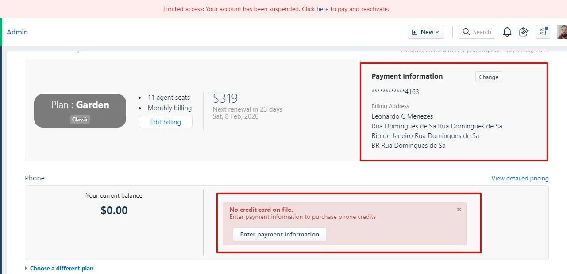Open the New dropdown button

click(426, 32)
